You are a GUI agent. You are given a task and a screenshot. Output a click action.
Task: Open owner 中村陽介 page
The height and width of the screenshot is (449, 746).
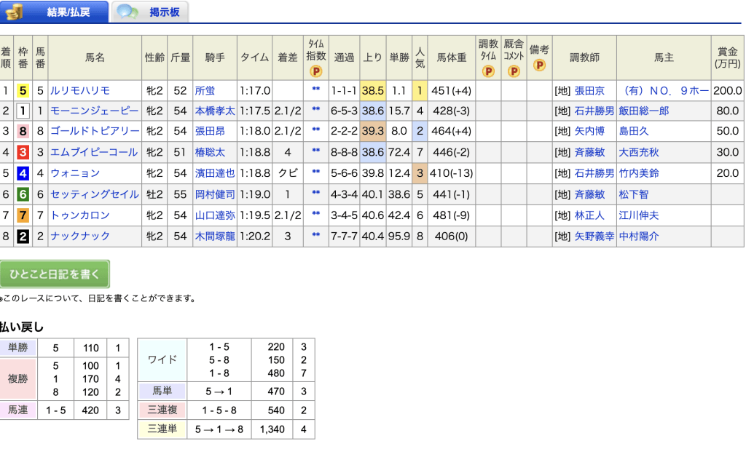[639, 236]
